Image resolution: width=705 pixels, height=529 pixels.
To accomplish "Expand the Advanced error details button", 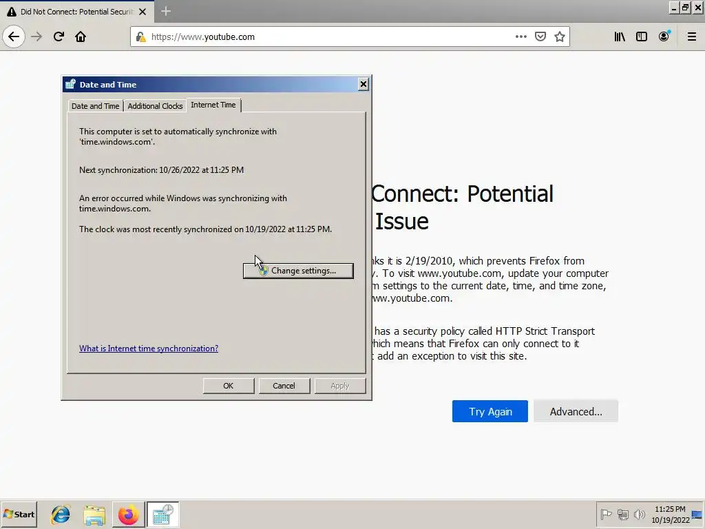I will 576,411.
